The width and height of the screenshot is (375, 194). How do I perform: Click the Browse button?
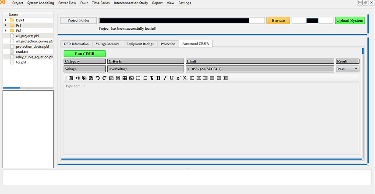point(278,21)
